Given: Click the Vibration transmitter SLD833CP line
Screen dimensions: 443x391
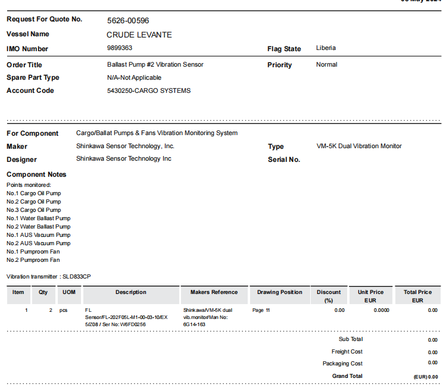Looking at the screenshot, I should click(x=48, y=277).
